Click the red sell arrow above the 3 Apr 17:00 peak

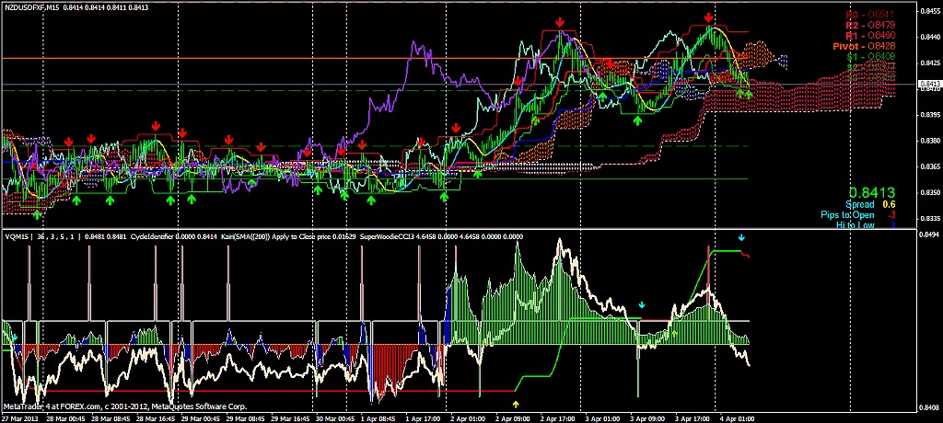click(x=709, y=17)
